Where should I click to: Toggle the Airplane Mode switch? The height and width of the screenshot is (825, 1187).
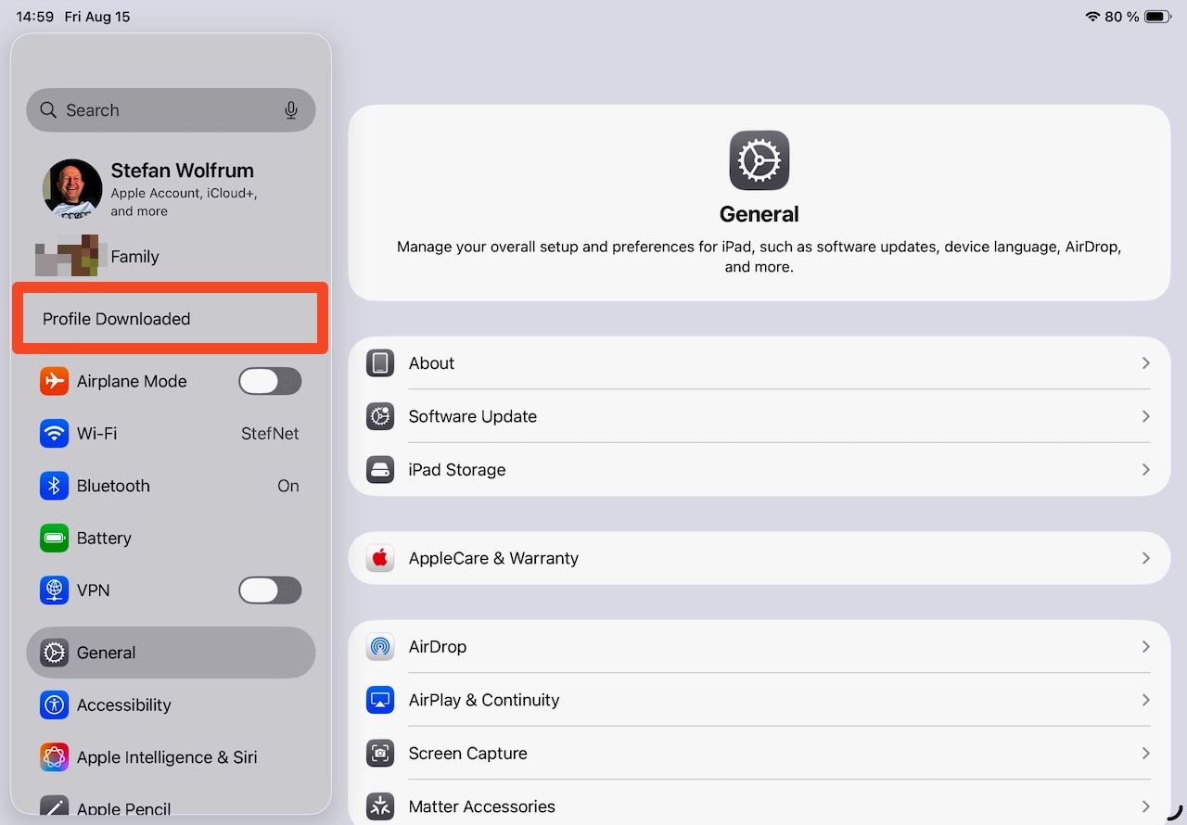(270, 381)
